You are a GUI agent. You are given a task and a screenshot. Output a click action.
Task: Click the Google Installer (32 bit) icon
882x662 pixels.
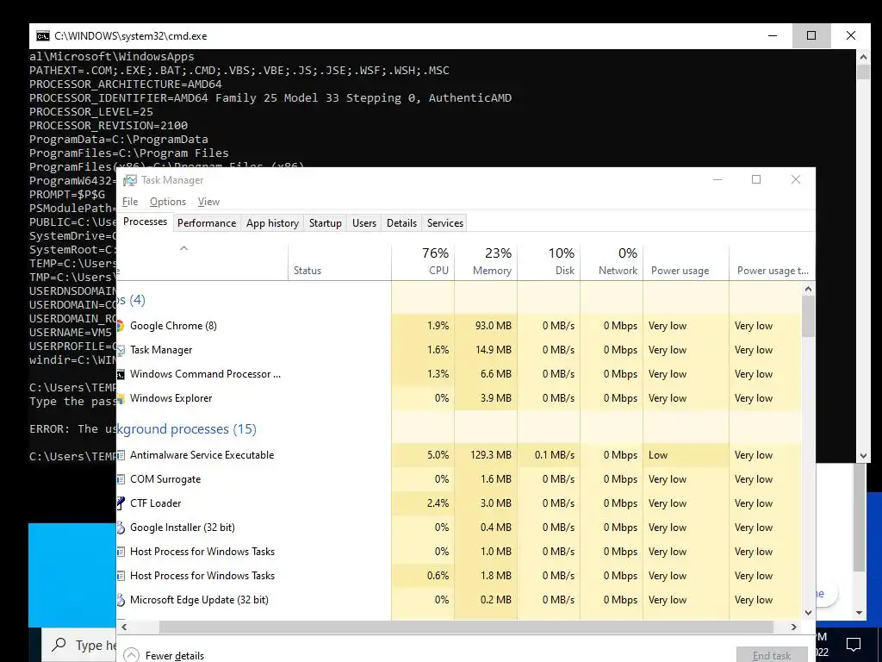point(121,528)
